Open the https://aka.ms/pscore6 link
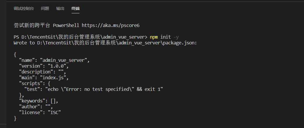This screenshot has height=128, width=304. (111, 25)
